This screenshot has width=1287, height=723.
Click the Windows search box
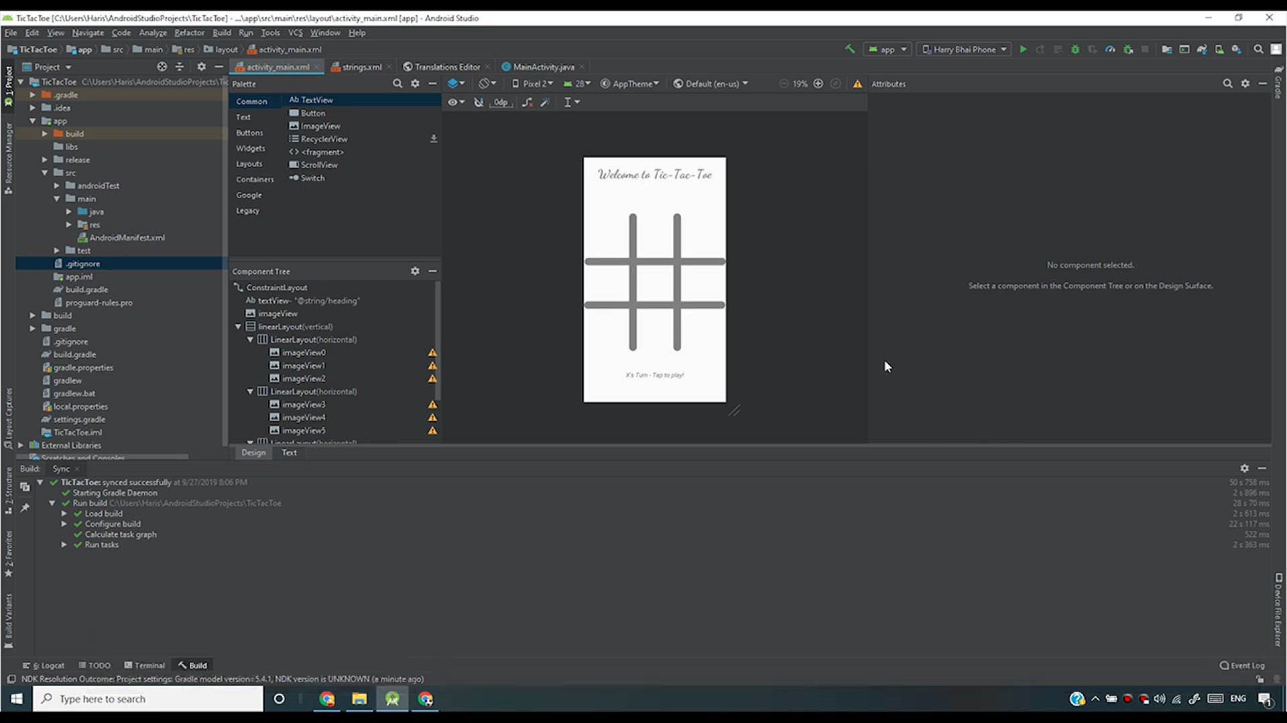[x=148, y=699]
